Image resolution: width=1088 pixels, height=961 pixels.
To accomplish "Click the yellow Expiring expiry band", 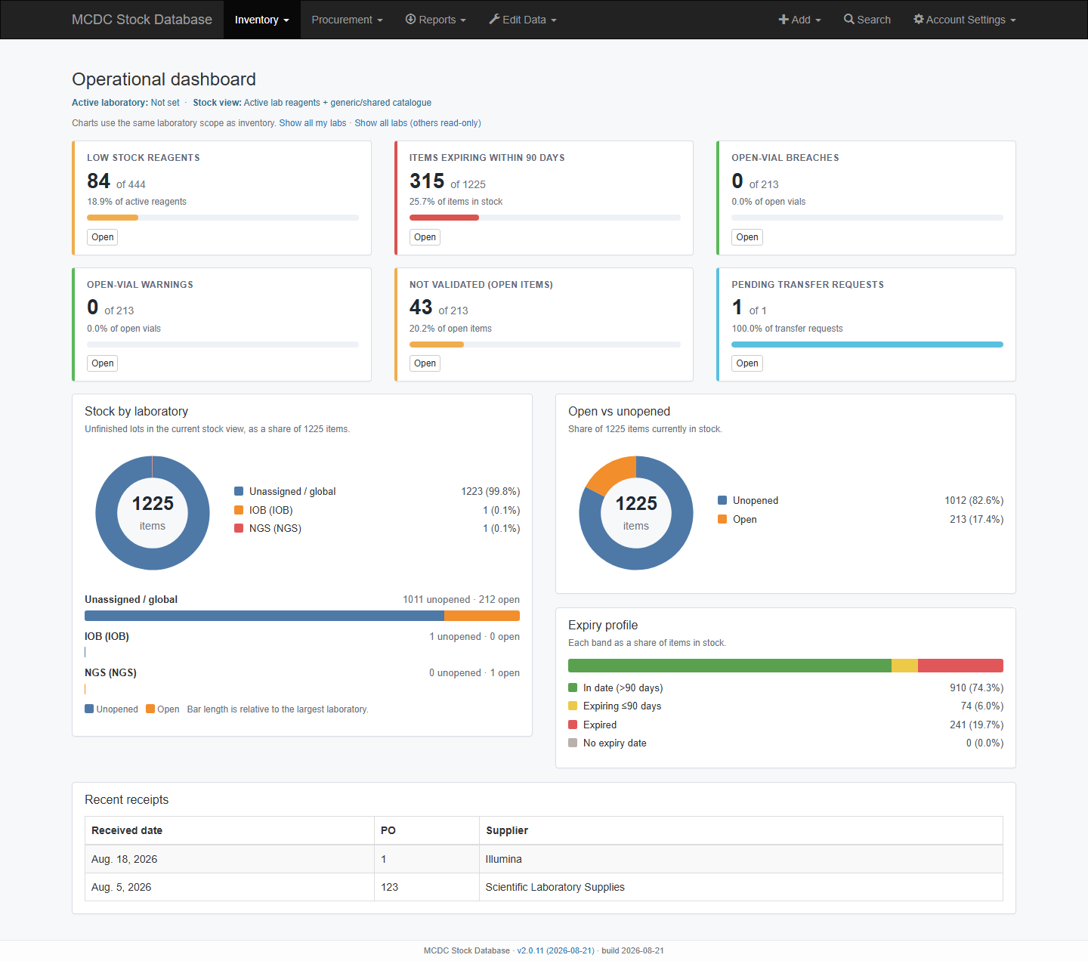I will (904, 666).
